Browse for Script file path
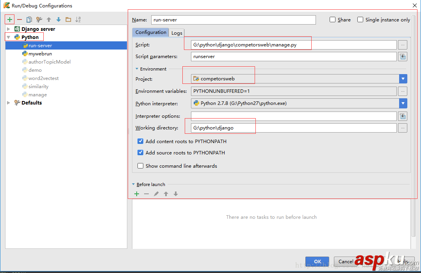The image size is (421, 273). pyautogui.click(x=403, y=45)
